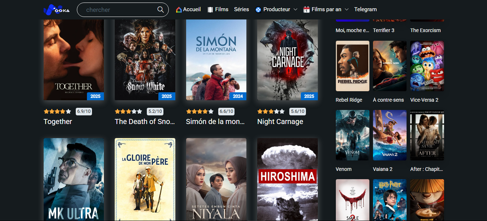The image size is (487, 221).
Task: Open the After sidebar poster
Action: tap(427, 135)
